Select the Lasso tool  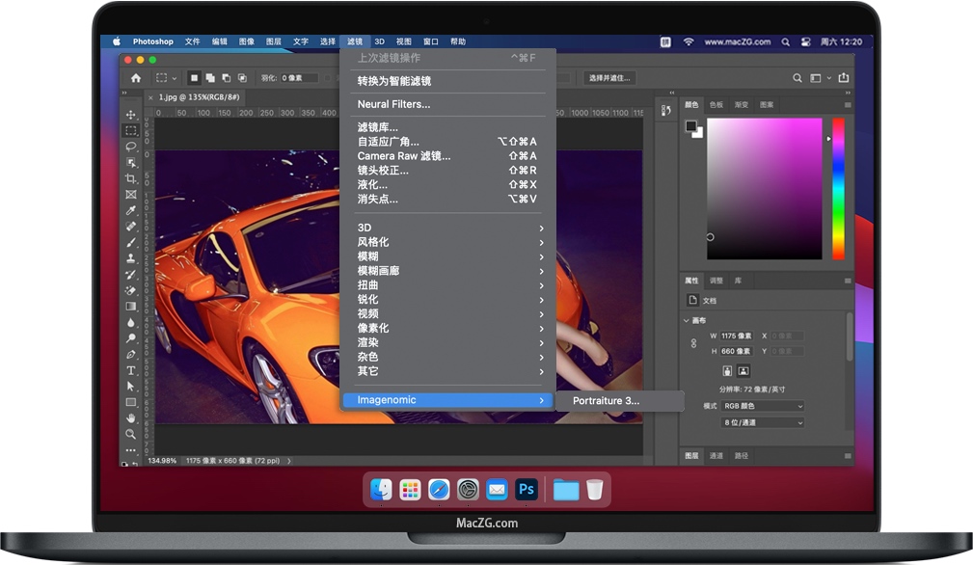[x=131, y=147]
